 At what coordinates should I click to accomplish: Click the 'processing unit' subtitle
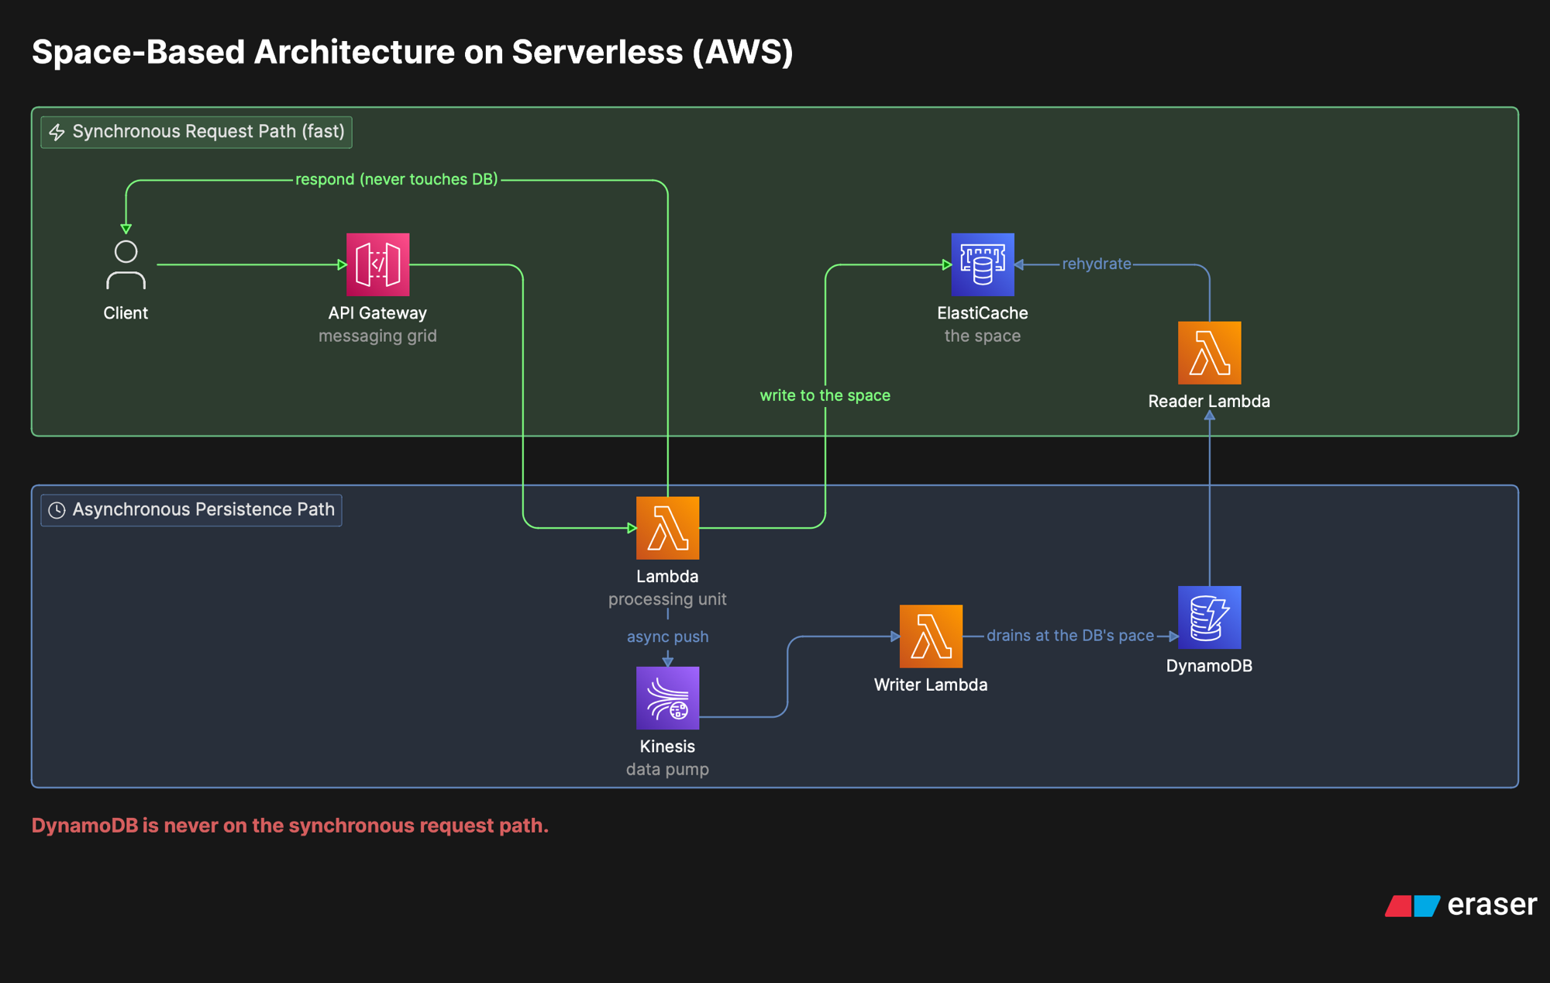[x=667, y=599]
